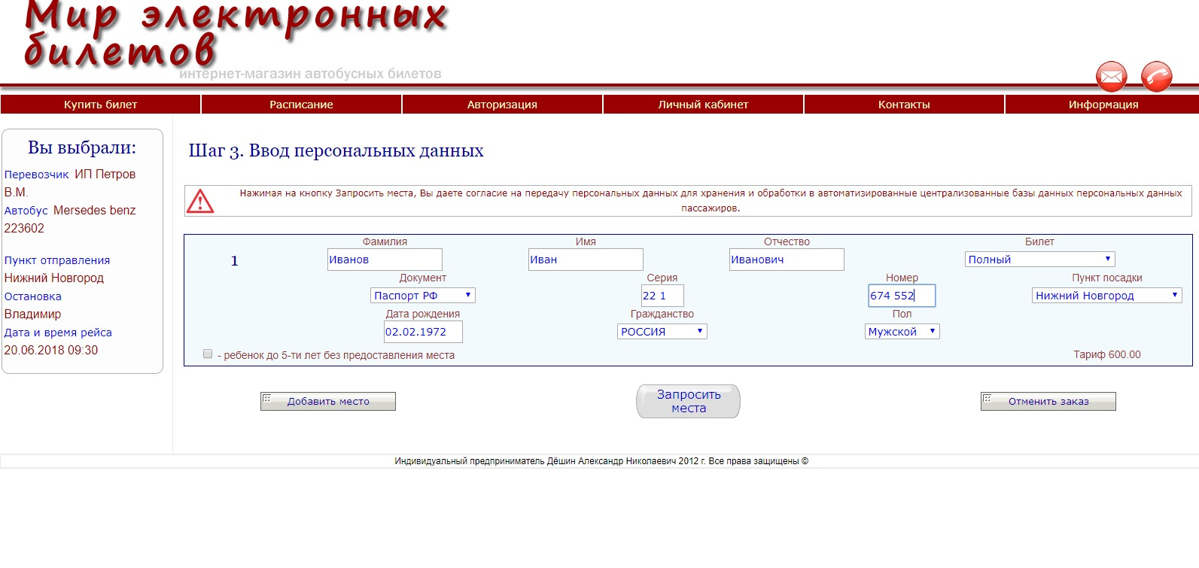Click the personal data consent notice text

[711, 201]
